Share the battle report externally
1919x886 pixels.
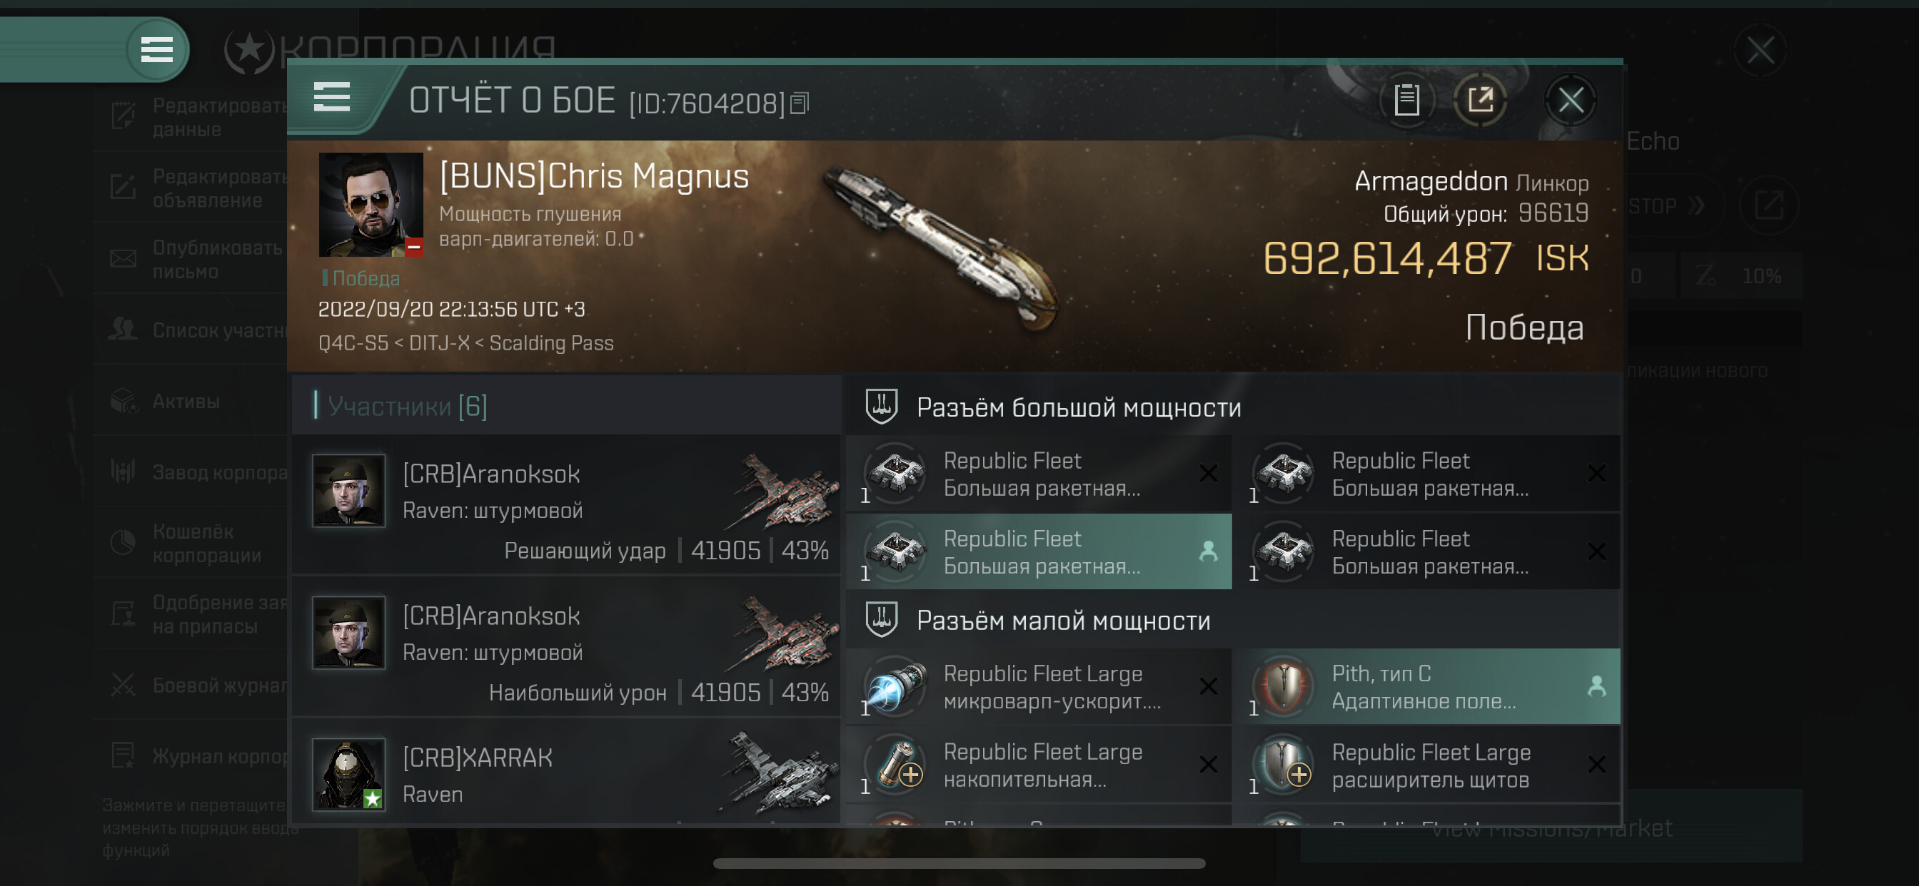coord(1480,100)
